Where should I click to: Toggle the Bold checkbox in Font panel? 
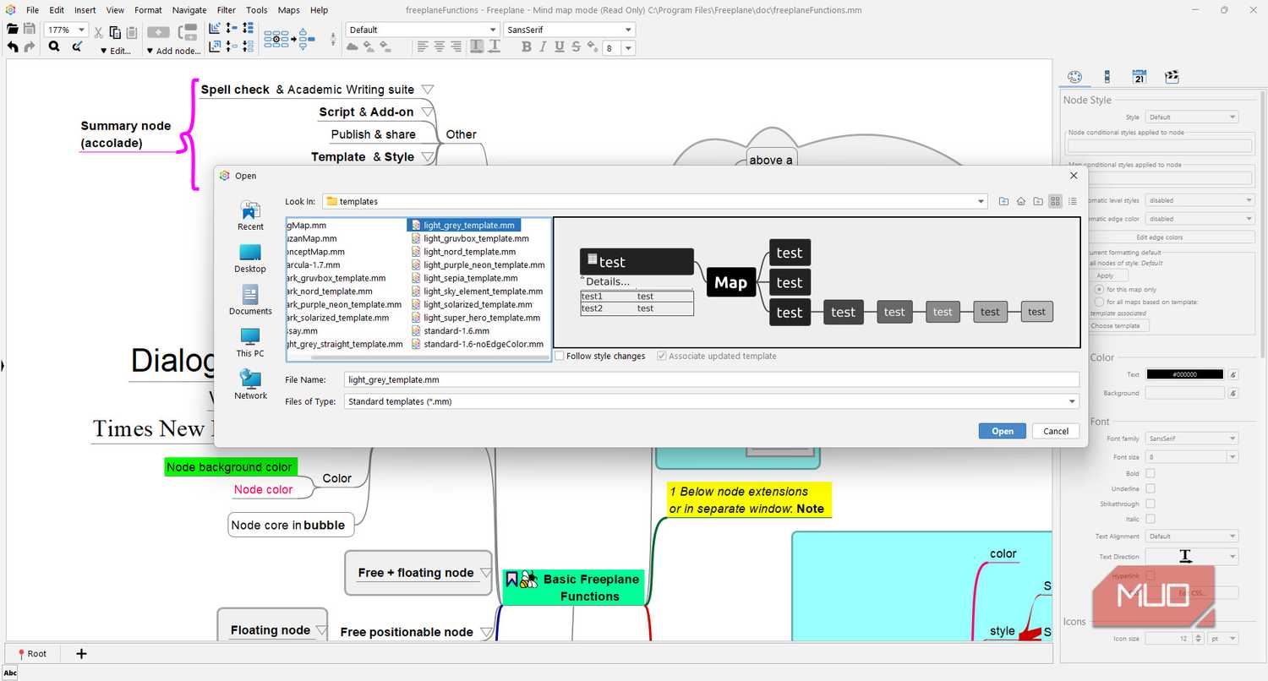(1150, 474)
